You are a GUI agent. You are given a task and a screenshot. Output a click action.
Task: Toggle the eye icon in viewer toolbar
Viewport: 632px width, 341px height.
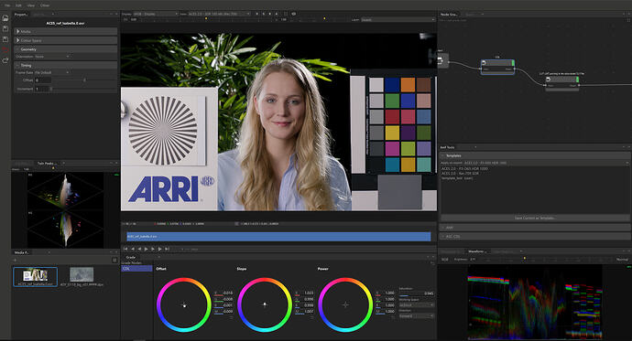click(x=294, y=14)
